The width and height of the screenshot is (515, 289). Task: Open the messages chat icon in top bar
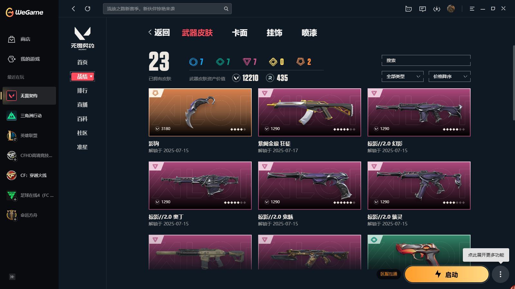pyautogui.click(x=423, y=9)
